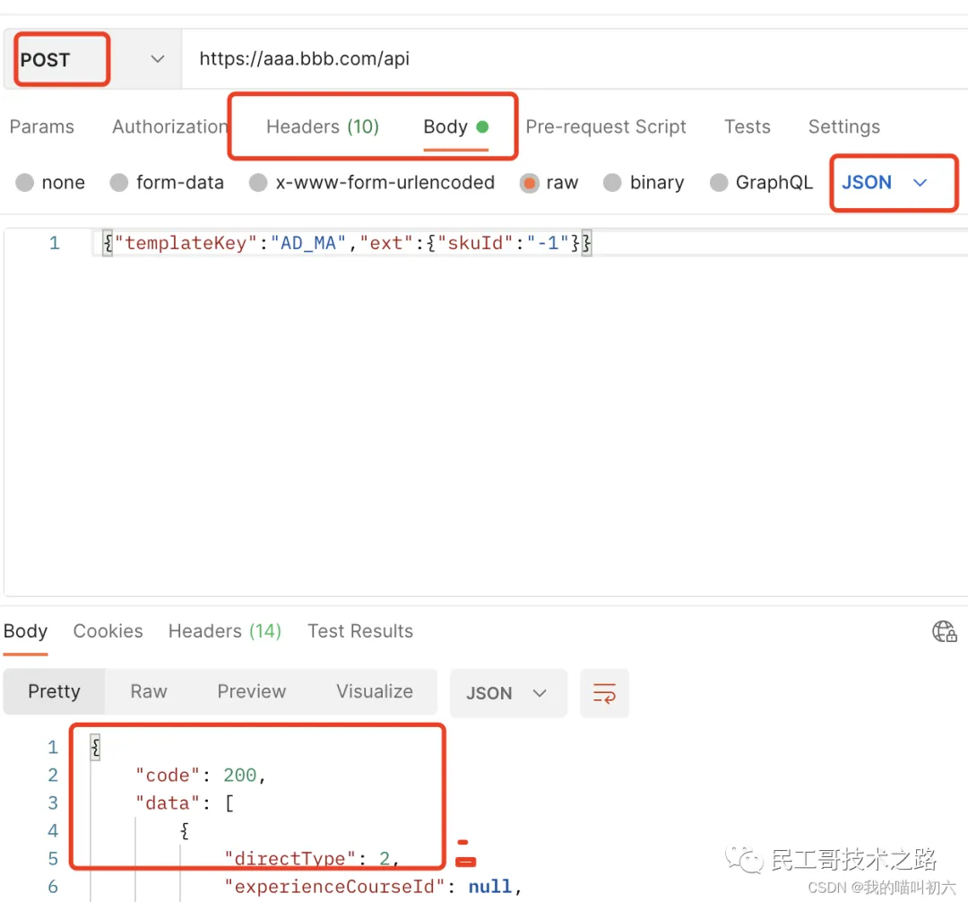Image resolution: width=968 pixels, height=902 pixels.
Task: Select the request Body tab
Action: point(455,127)
